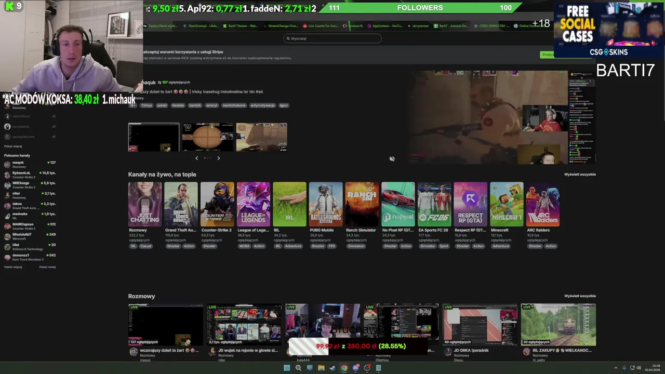Switch to FlashScore.pl browser tab
This screenshot has height=374, width=665.
[200, 26]
